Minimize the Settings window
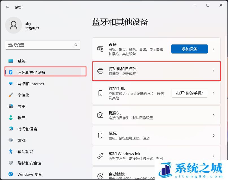The image size is (228, 180). click(195, 5)
